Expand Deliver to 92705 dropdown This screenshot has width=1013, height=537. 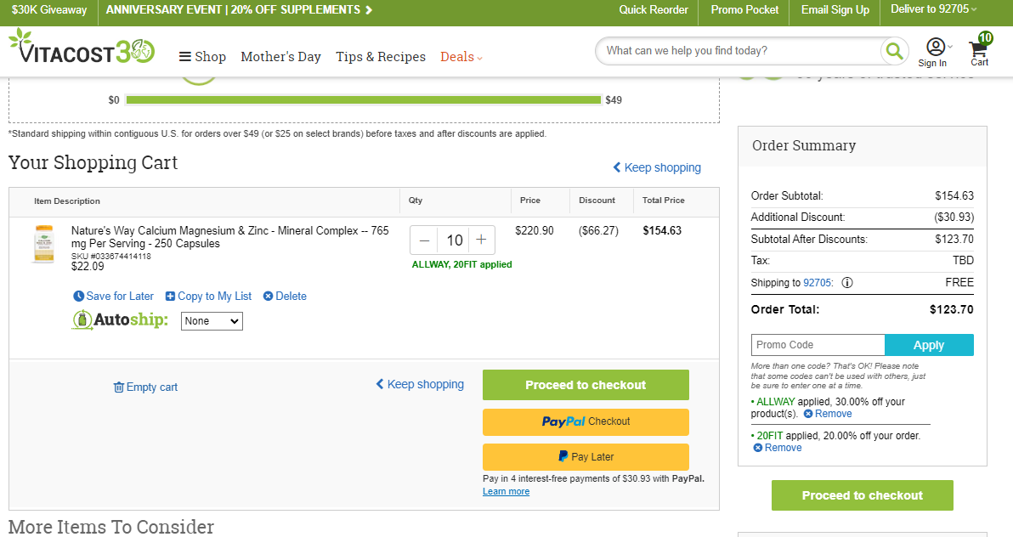click(933, 9)
